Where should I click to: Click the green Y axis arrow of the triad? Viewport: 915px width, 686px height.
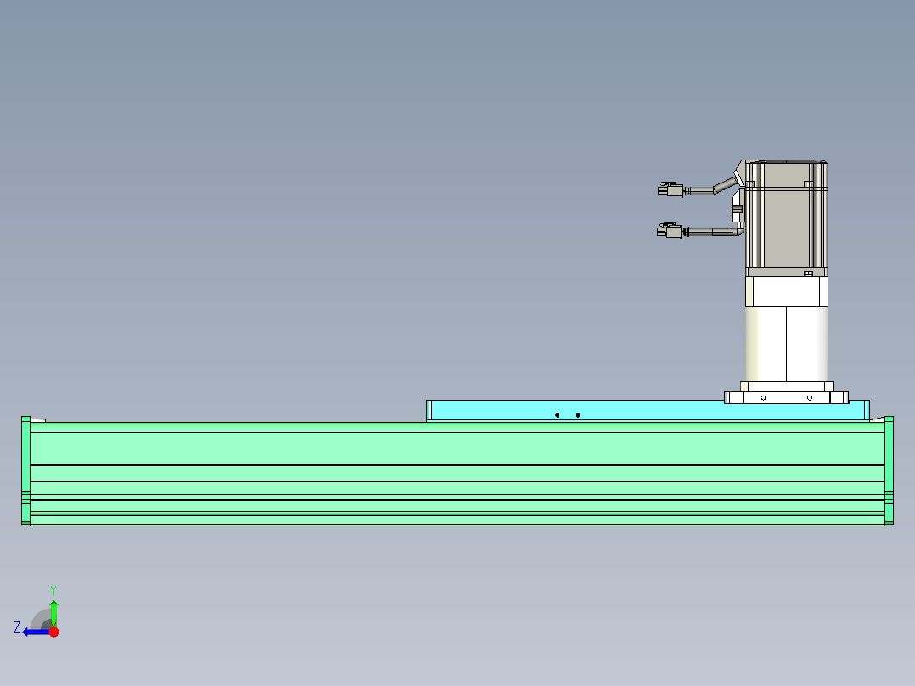pos(53,612)
